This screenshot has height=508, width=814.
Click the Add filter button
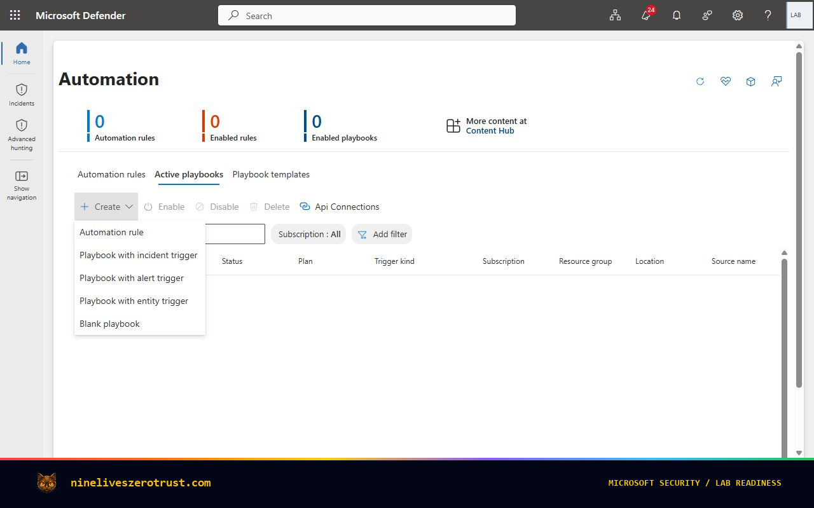[x=382, y=234]
